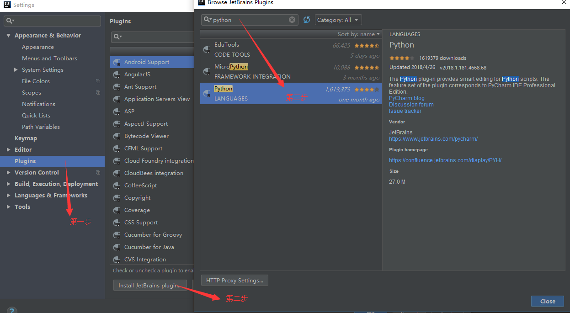Viewport: 570px width, 313px height.
Task: Expand the System Settings node
Action: tap(16, 70)
